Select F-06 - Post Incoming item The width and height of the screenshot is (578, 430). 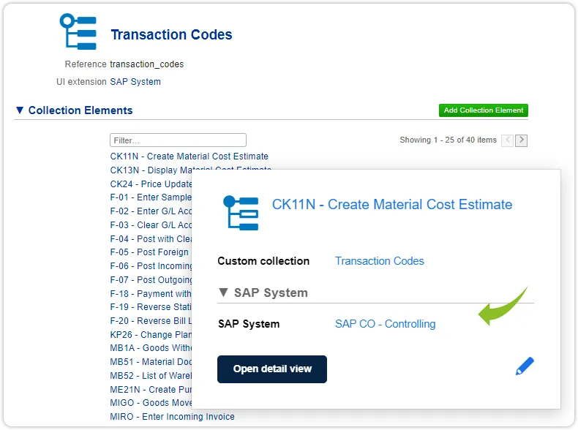151,266
